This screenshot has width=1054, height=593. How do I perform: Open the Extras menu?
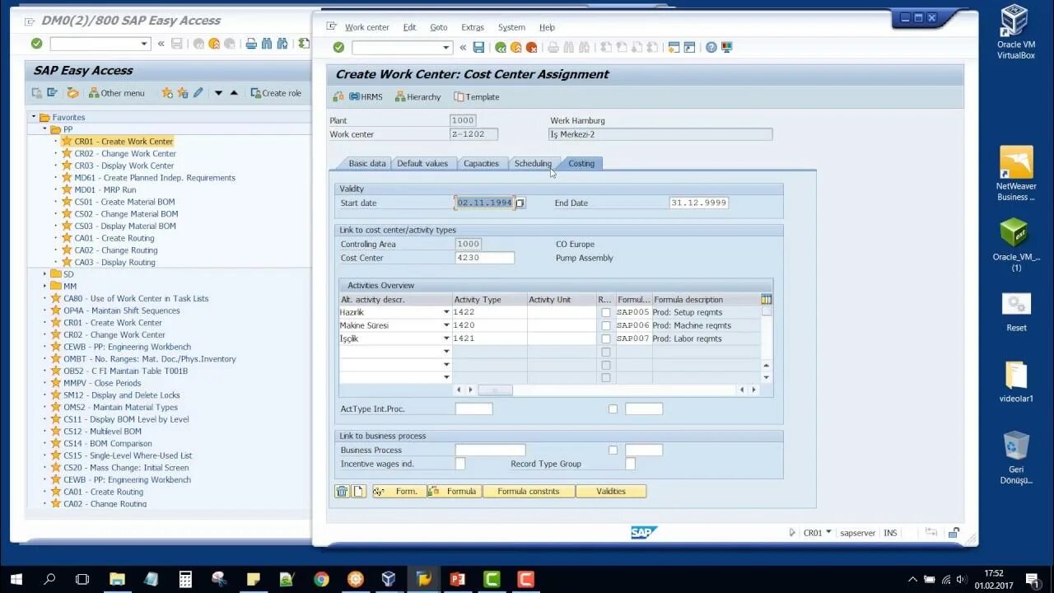click(x=473, y=27)
